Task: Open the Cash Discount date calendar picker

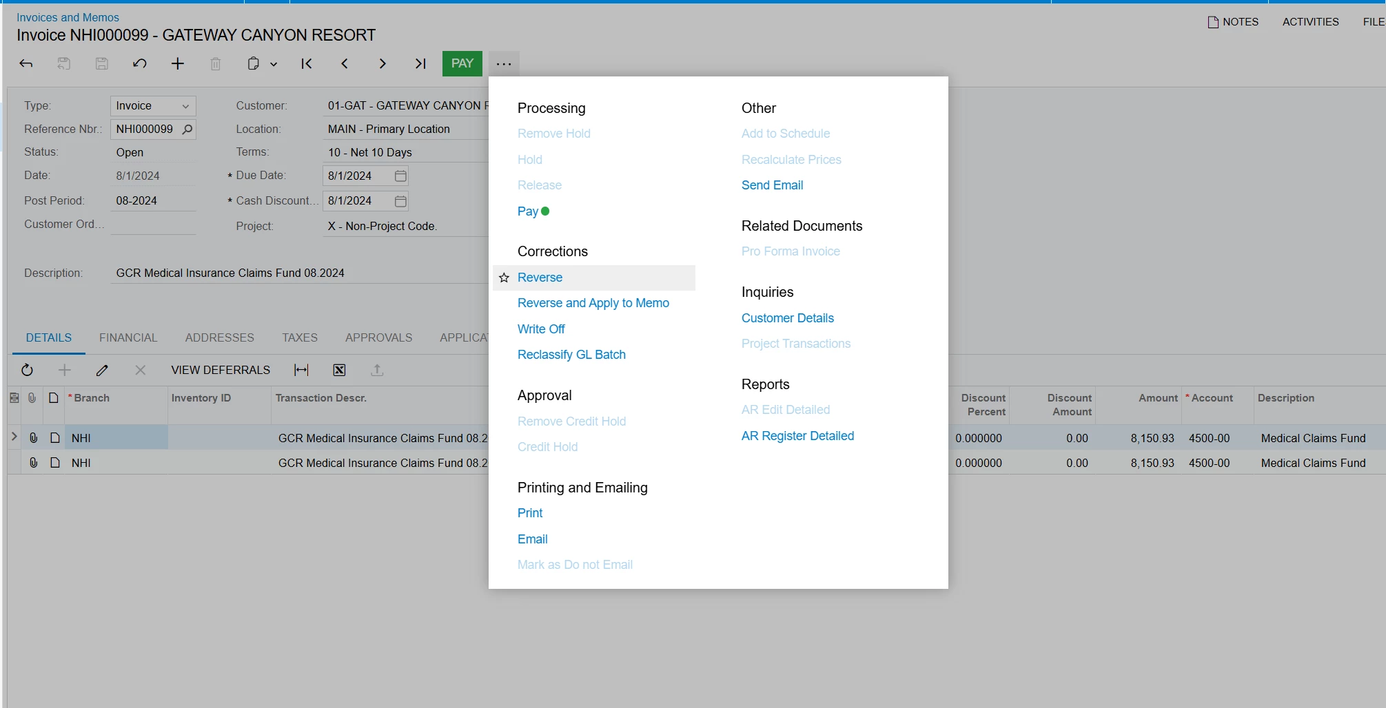Action: (400, 201)
